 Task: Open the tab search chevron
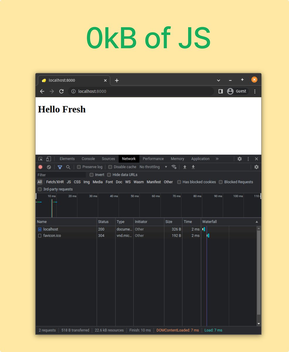point(218,80)
